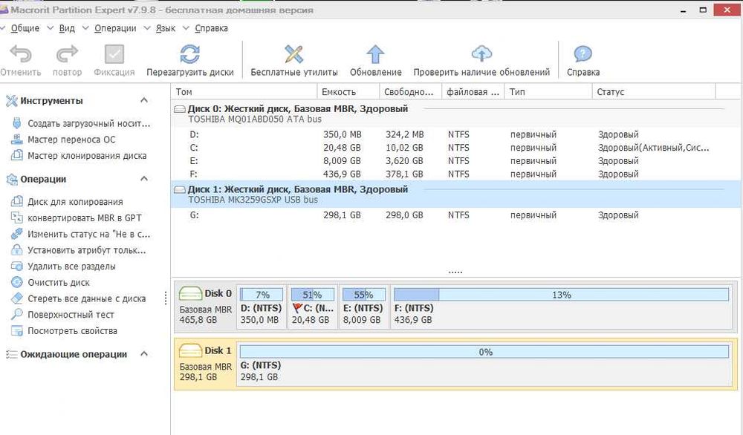The image size is (743, 435).
Task: Click Создать загрузочный носитель icon
Action: click(16, 123)
